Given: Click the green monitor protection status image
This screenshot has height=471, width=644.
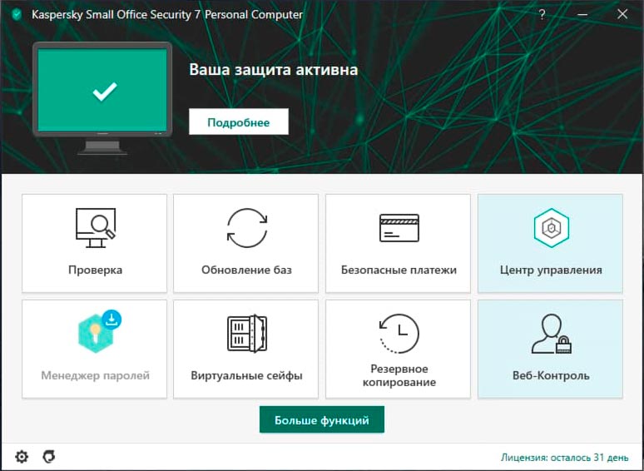Looking at the screenshot, I should 103,92.
